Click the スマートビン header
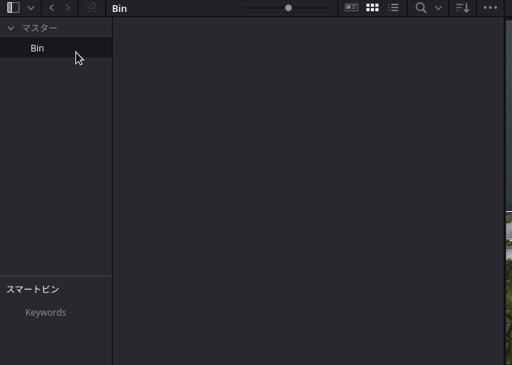Viewport: 512px width, 365px height. [33, 290]
